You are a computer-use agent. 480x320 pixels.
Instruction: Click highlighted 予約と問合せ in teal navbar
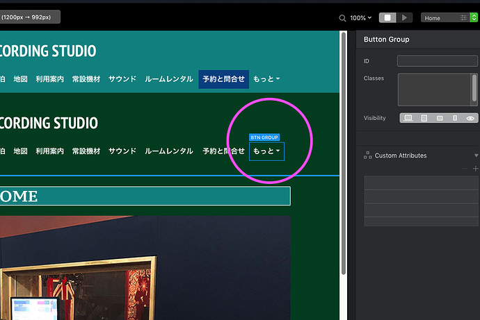[224, 79]
